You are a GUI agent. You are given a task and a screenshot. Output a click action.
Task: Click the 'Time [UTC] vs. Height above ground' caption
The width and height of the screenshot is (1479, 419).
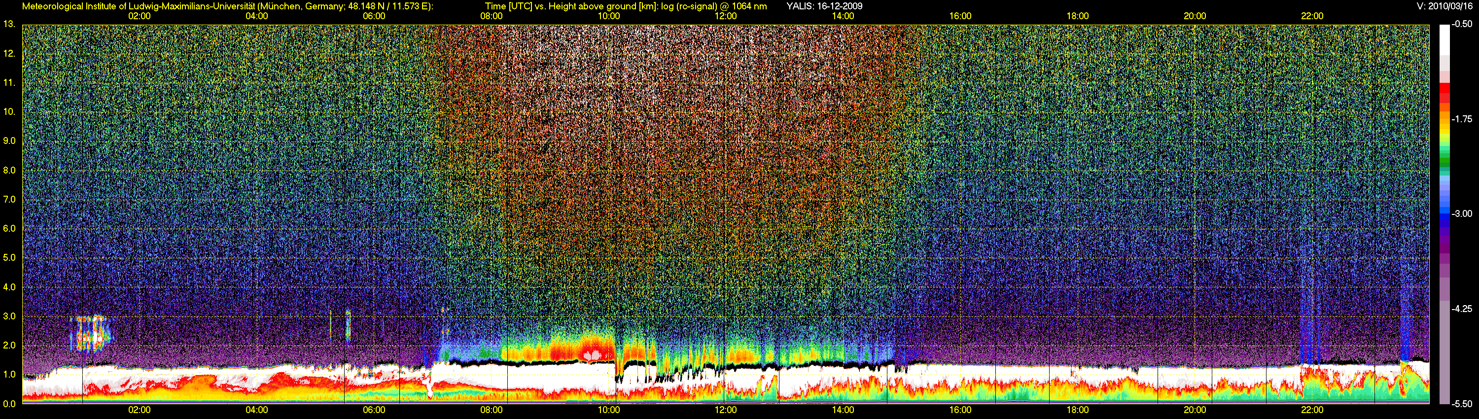click(x=626, y=6)
